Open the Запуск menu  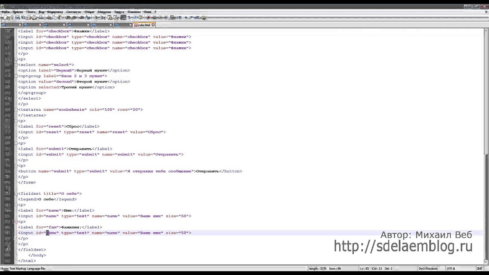pos(119,12)
